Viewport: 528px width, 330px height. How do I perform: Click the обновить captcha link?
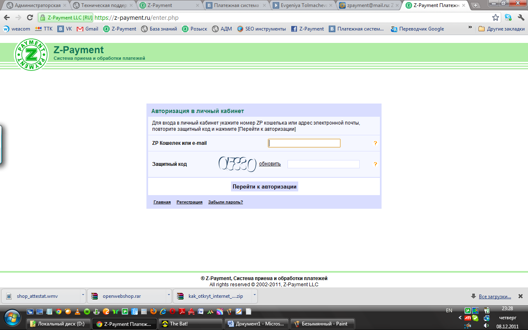point(270,164)
